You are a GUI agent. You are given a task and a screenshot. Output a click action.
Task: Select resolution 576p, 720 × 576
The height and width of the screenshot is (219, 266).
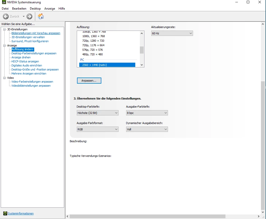click(92, 50)
